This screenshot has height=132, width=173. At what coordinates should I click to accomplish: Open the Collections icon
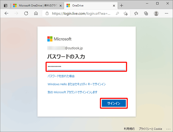point(146,13)
